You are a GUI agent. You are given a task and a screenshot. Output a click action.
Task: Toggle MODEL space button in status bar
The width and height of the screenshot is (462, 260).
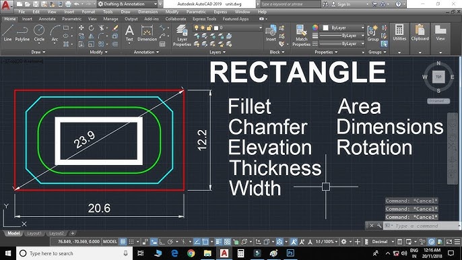[x=110, y=242]
